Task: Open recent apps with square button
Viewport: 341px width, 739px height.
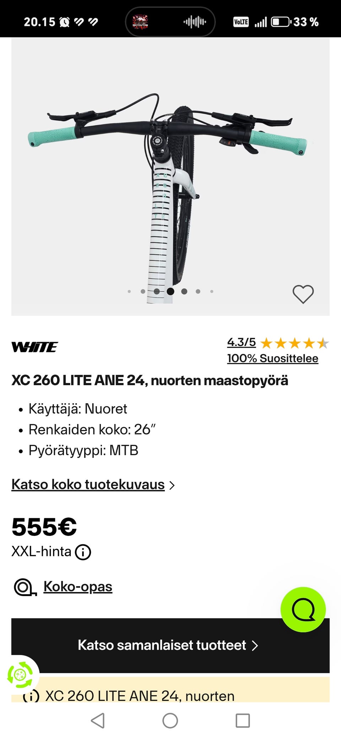Action: click(243, 721)
